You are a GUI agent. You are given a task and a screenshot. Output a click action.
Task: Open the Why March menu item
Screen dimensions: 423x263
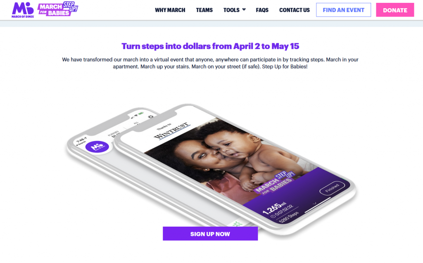click(170, 10)
